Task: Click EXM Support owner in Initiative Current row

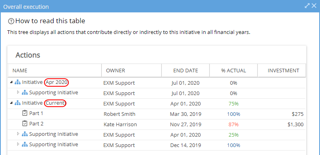Action: [119, 103]
